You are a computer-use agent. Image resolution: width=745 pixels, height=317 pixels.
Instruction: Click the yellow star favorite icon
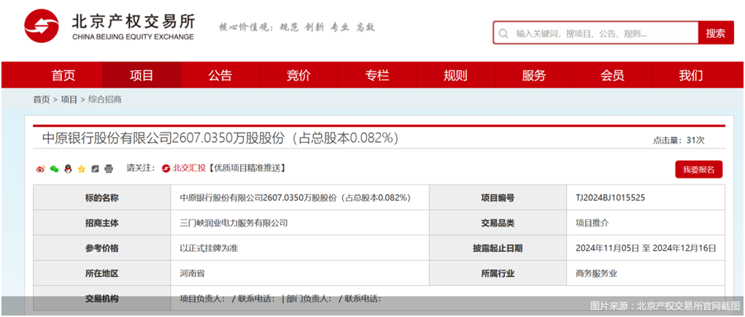pos(81,168)
